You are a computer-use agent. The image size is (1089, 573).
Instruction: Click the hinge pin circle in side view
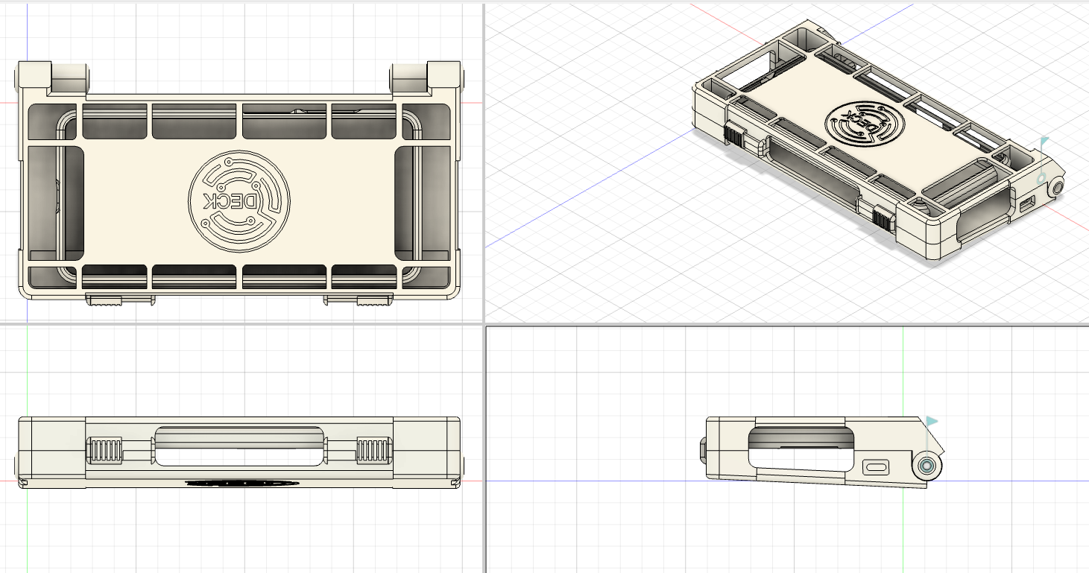pos(927,466)
